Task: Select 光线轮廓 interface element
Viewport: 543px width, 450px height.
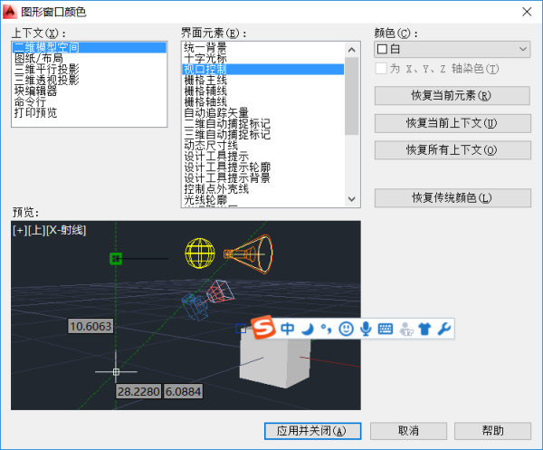Action: tap(263, 200)
